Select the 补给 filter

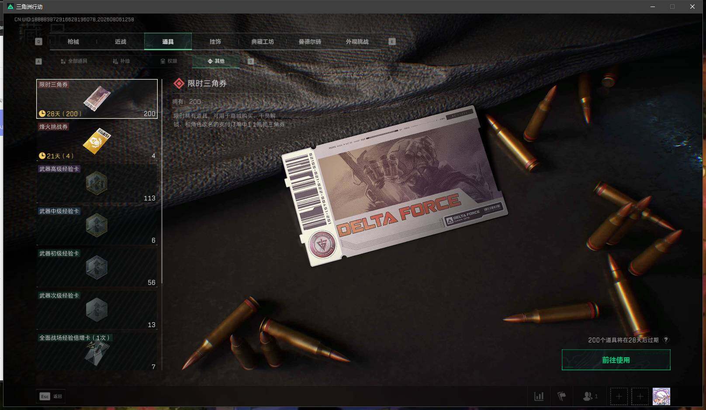pyautogui.click(x=121, y=61)
